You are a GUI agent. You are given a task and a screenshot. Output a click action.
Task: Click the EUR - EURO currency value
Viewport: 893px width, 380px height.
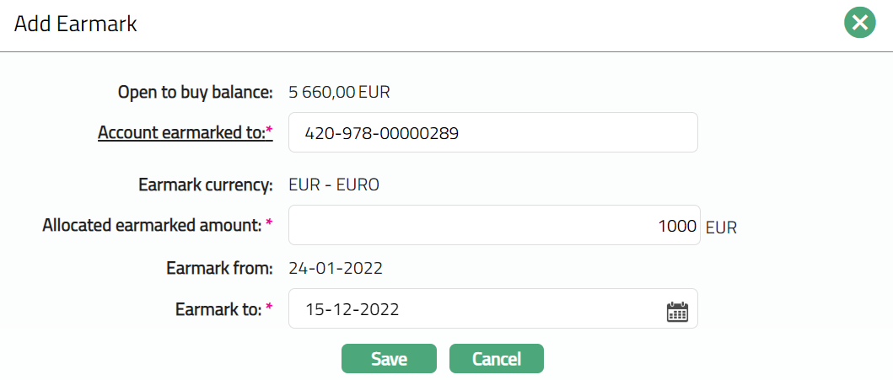click(x=334, y=185)
